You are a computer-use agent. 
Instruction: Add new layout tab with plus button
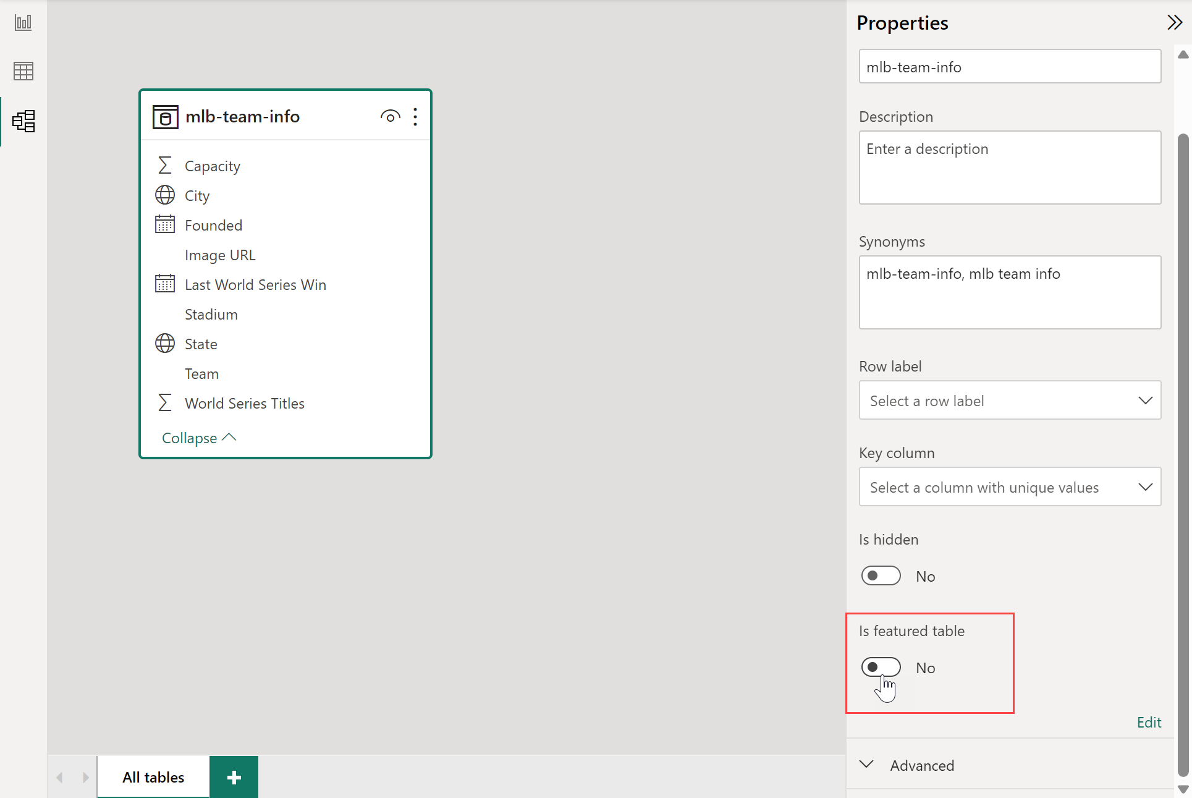(234, 777)
